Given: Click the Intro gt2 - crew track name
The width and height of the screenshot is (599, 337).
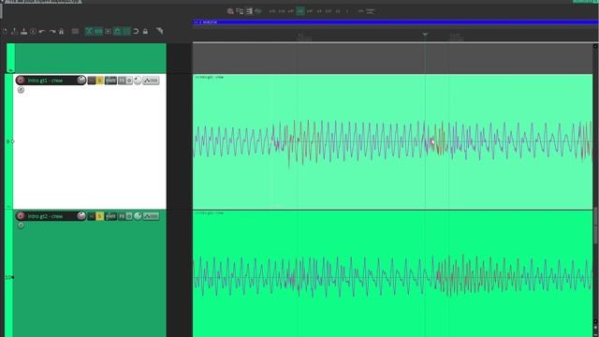Looking at the screenshot, I should tap(45, 216).
